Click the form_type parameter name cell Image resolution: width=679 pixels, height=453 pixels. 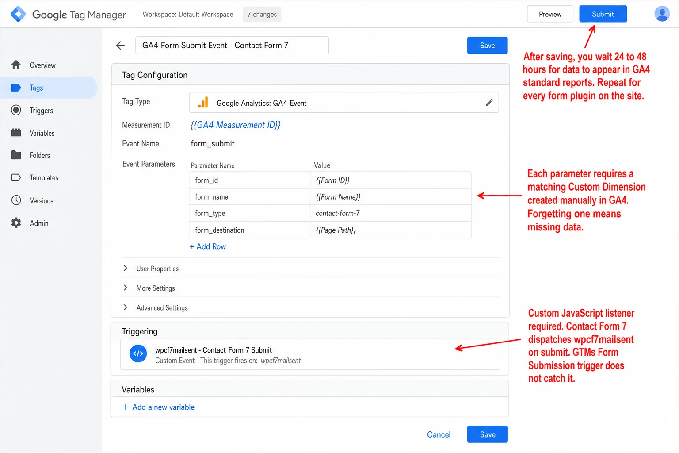tap(250, 213)
